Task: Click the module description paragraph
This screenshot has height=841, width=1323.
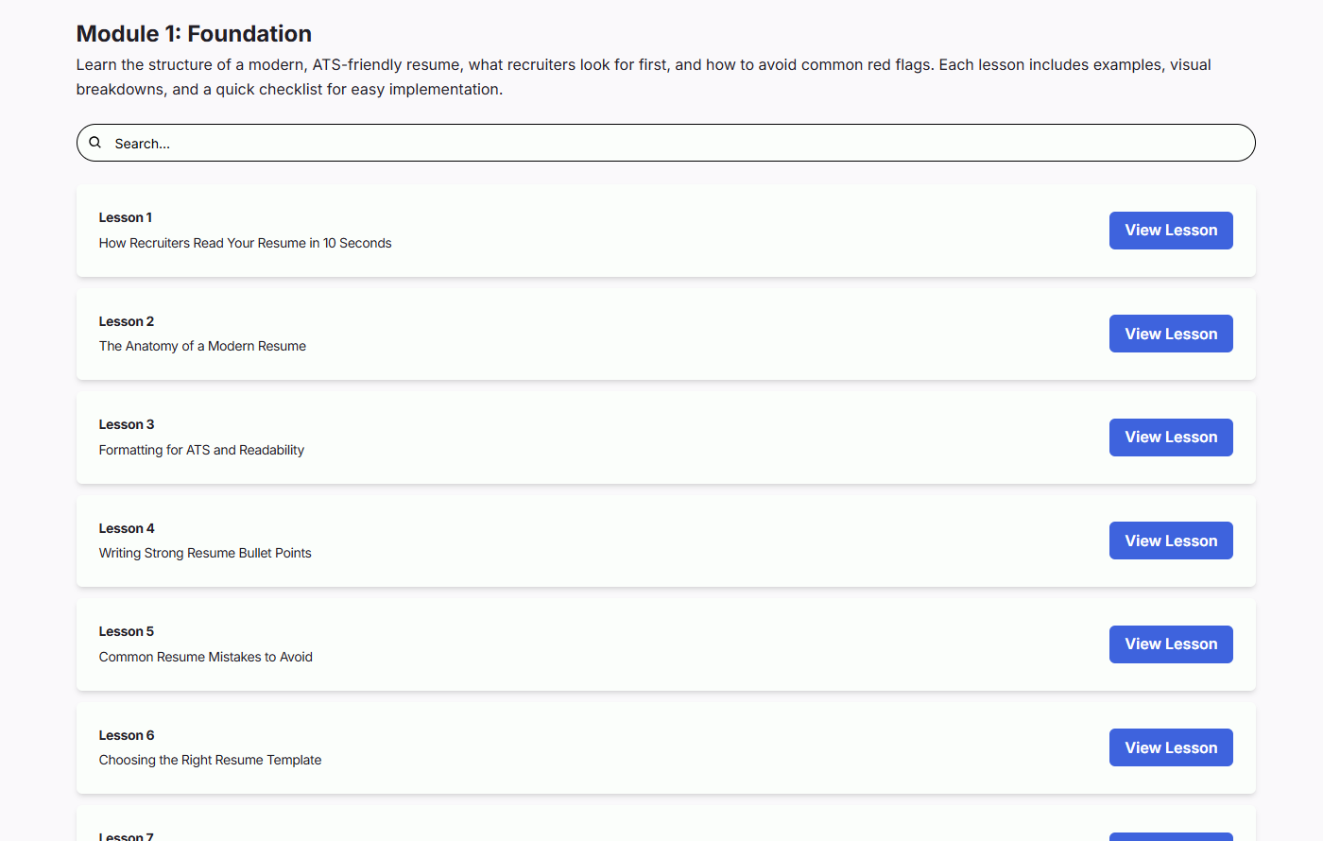Action: [x=644, y=77]
